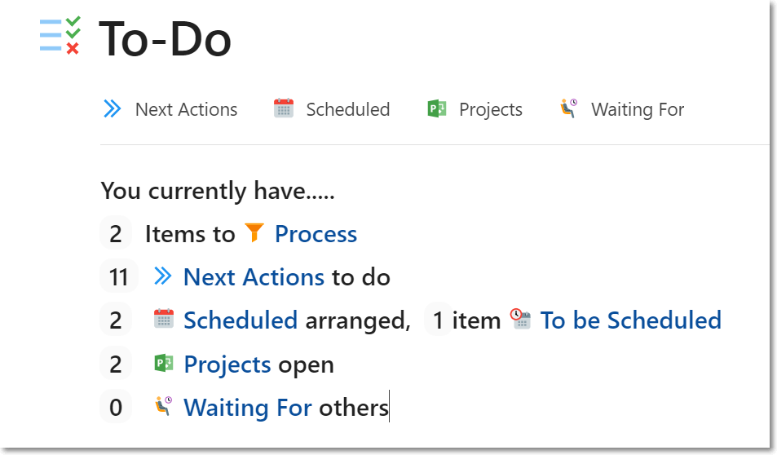Click the Next Actions double-chevron icon in top bar
The image size is (777, 455).
pyautogui.click(x=112, y=108)
